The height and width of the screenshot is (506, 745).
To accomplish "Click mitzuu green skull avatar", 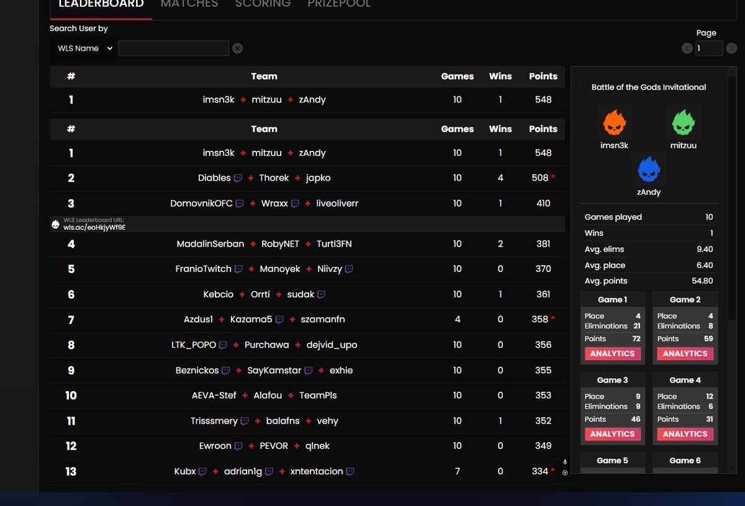I will click(684, 122).
